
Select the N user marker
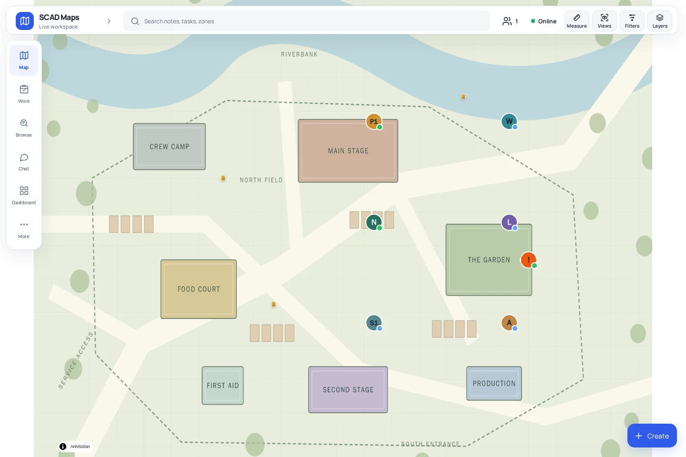point(374,222)
